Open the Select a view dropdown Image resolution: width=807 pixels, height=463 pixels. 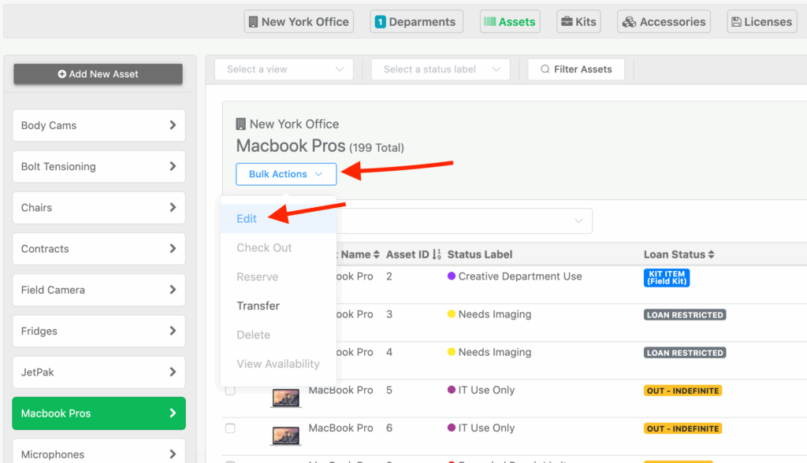click(283, 69)
